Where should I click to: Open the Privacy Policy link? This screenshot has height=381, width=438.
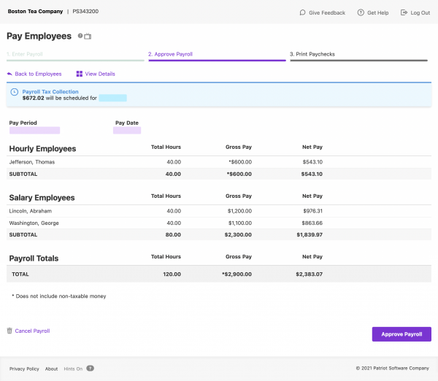[24, 369]
